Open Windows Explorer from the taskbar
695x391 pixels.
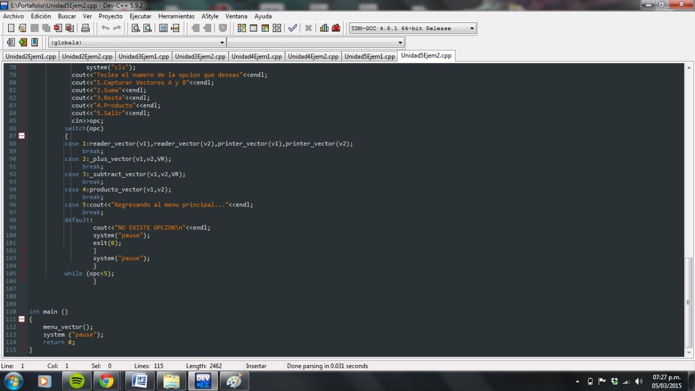point(171,381)
